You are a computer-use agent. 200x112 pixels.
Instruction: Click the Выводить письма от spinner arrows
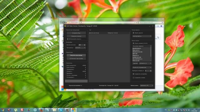(x=151, y=71)
